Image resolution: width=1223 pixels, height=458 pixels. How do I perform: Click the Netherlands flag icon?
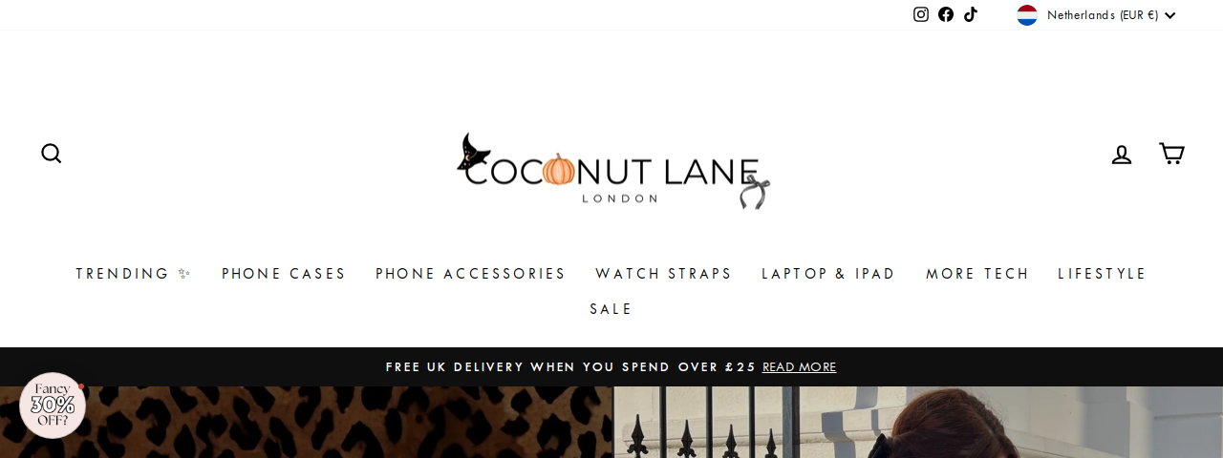click(x=1027, y=15)
